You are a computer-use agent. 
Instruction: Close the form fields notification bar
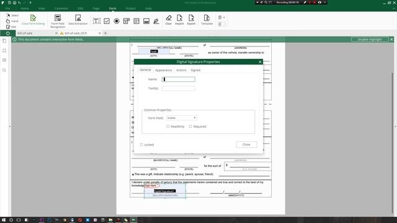pyautogui.click(x=391, y=40)
